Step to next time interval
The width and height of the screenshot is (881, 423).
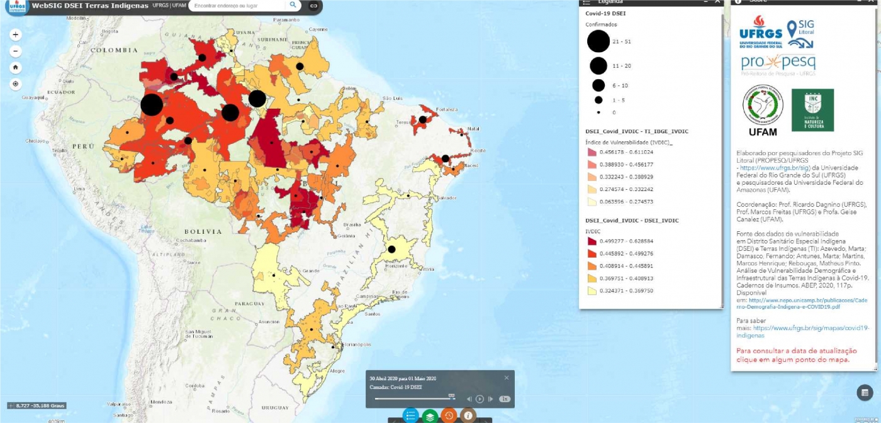click(490, 398)
